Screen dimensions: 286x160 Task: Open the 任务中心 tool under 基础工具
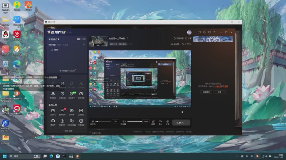click(53, 112)
